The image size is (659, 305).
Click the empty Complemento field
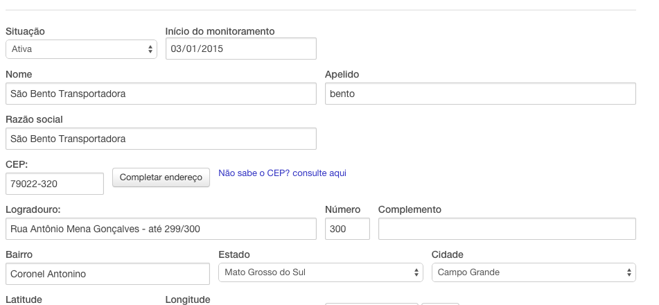[507, 229]
